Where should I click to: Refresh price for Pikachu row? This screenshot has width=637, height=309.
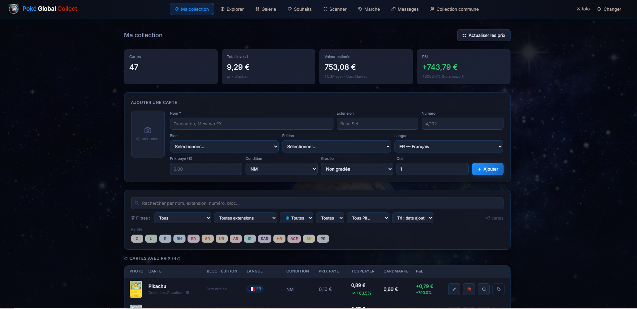click(x=483, y=289)
